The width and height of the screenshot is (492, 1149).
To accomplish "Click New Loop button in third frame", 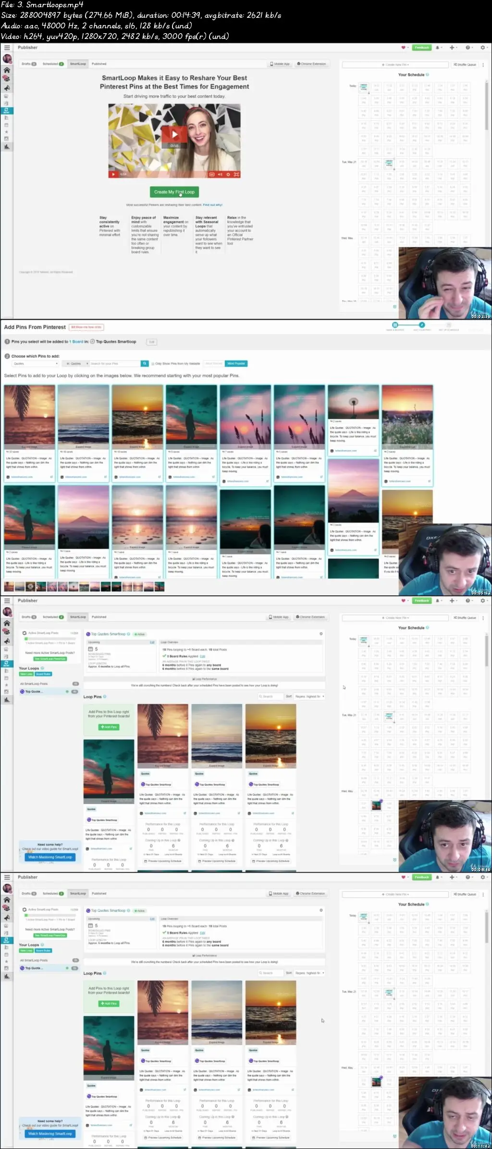I will click(26, 674).
